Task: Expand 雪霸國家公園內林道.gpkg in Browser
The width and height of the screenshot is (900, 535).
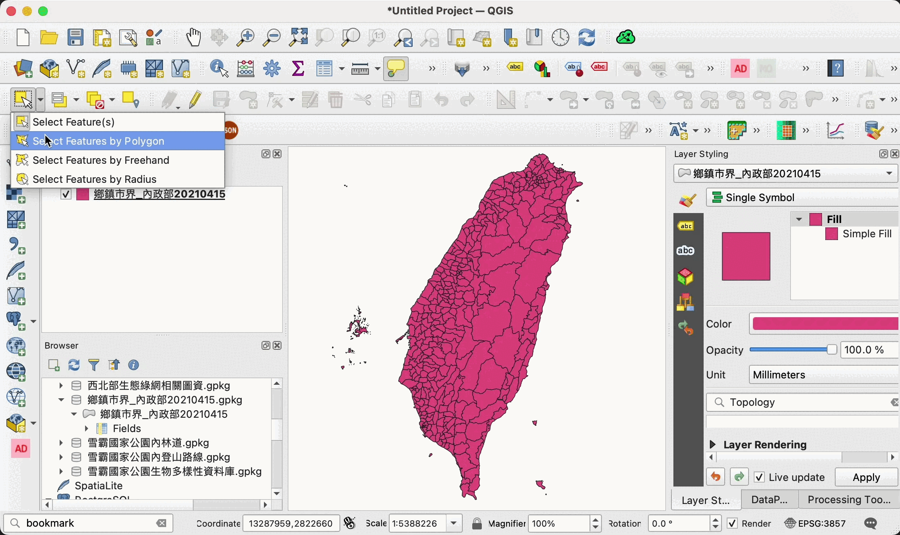Action: [x=61, y=443]
